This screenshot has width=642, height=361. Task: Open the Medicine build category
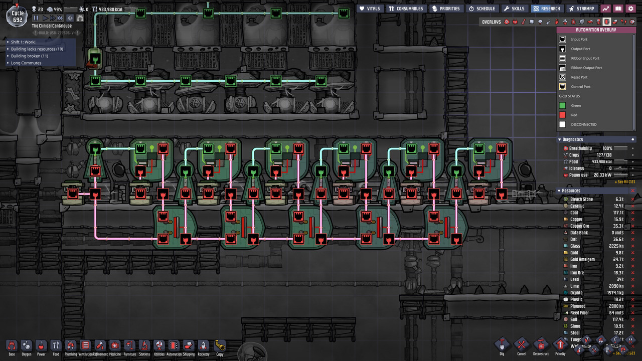pyautogui.click(x=115, y=345)
